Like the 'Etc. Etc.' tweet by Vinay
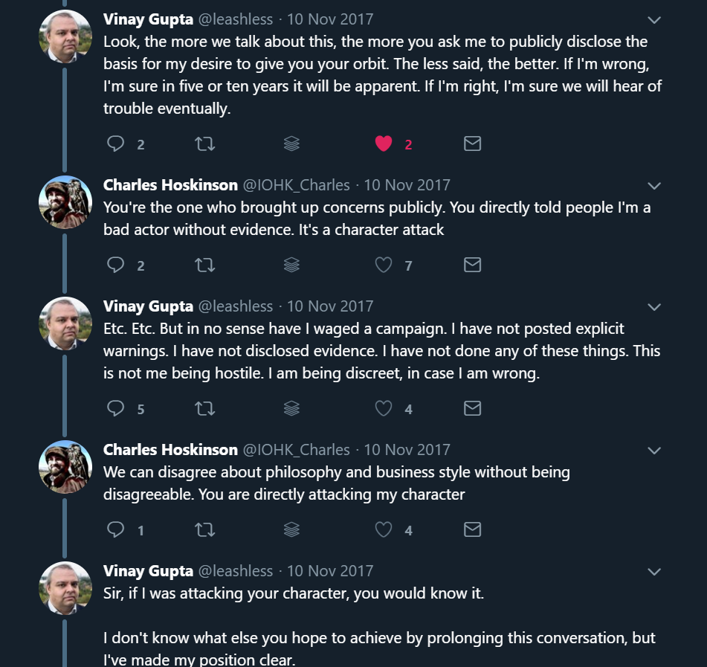Screen dimensions: 707x667 [x=384, y=408]
